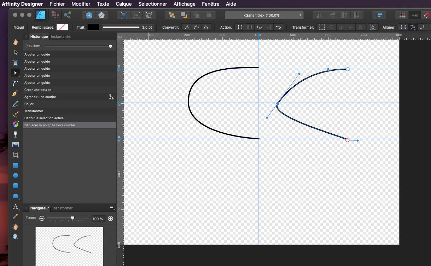Open the Calque menu
The height and width of the screenshot is (266, 431).
(124, 4)
